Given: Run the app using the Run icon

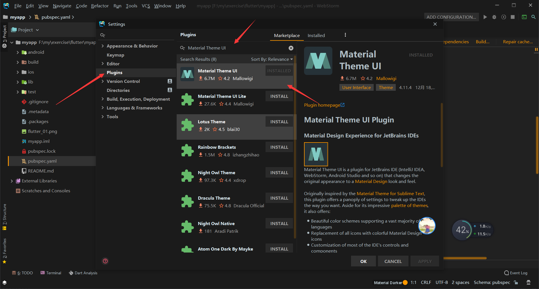Looking at the screenshot, I should [485, 17].
